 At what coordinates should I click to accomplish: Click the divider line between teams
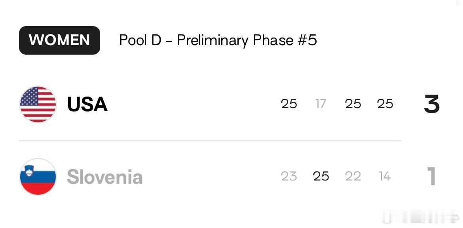point(210,141)
